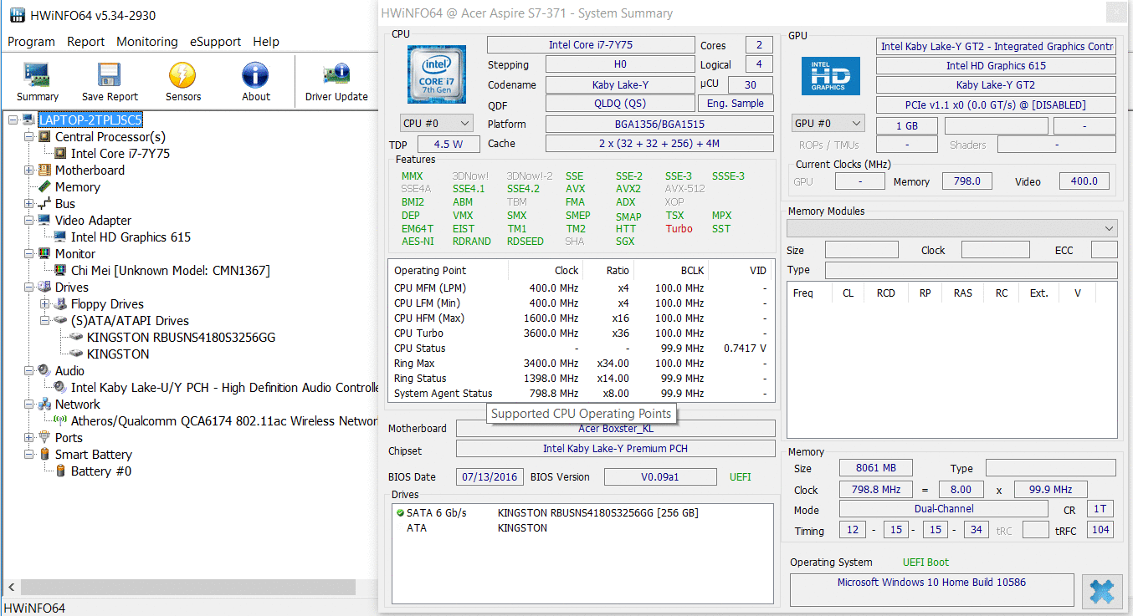This screenshot has width=1133, height=616.
Task: Click the horizontal scrollbar in tree panel
Action: 188,587
